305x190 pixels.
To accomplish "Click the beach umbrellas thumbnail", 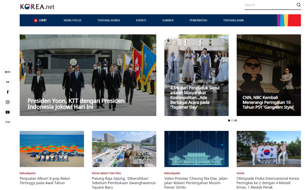I will (x=52, y=149).
